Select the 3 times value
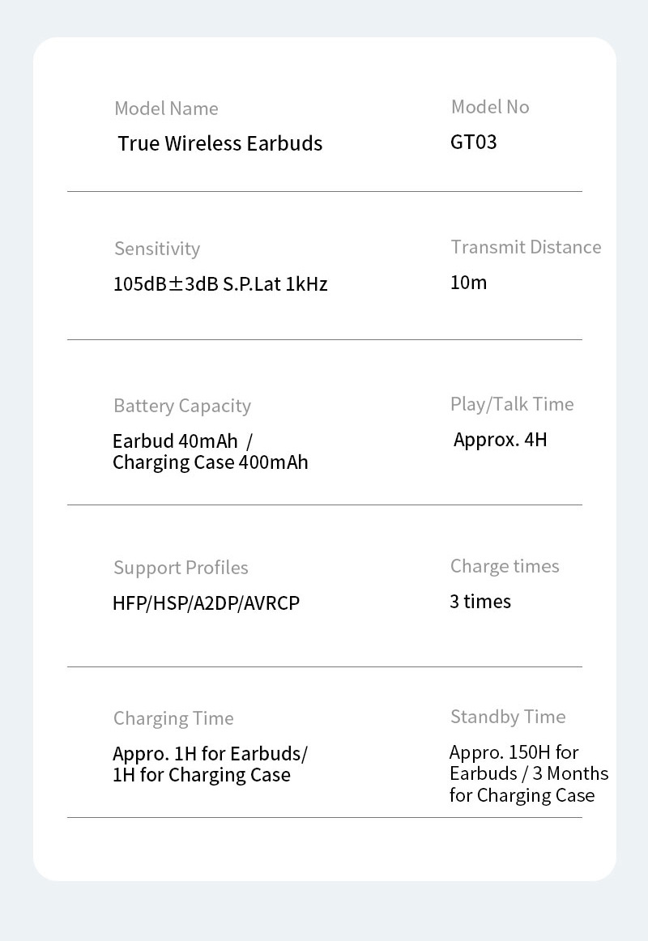This screenshot has height=941, width=648. coord(480,602)
